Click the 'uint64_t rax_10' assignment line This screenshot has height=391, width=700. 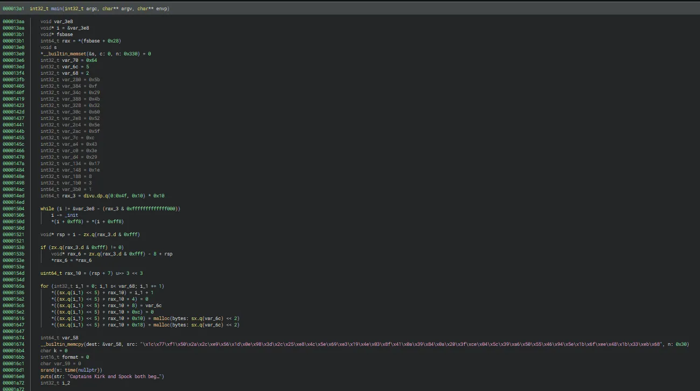(92, 273)
